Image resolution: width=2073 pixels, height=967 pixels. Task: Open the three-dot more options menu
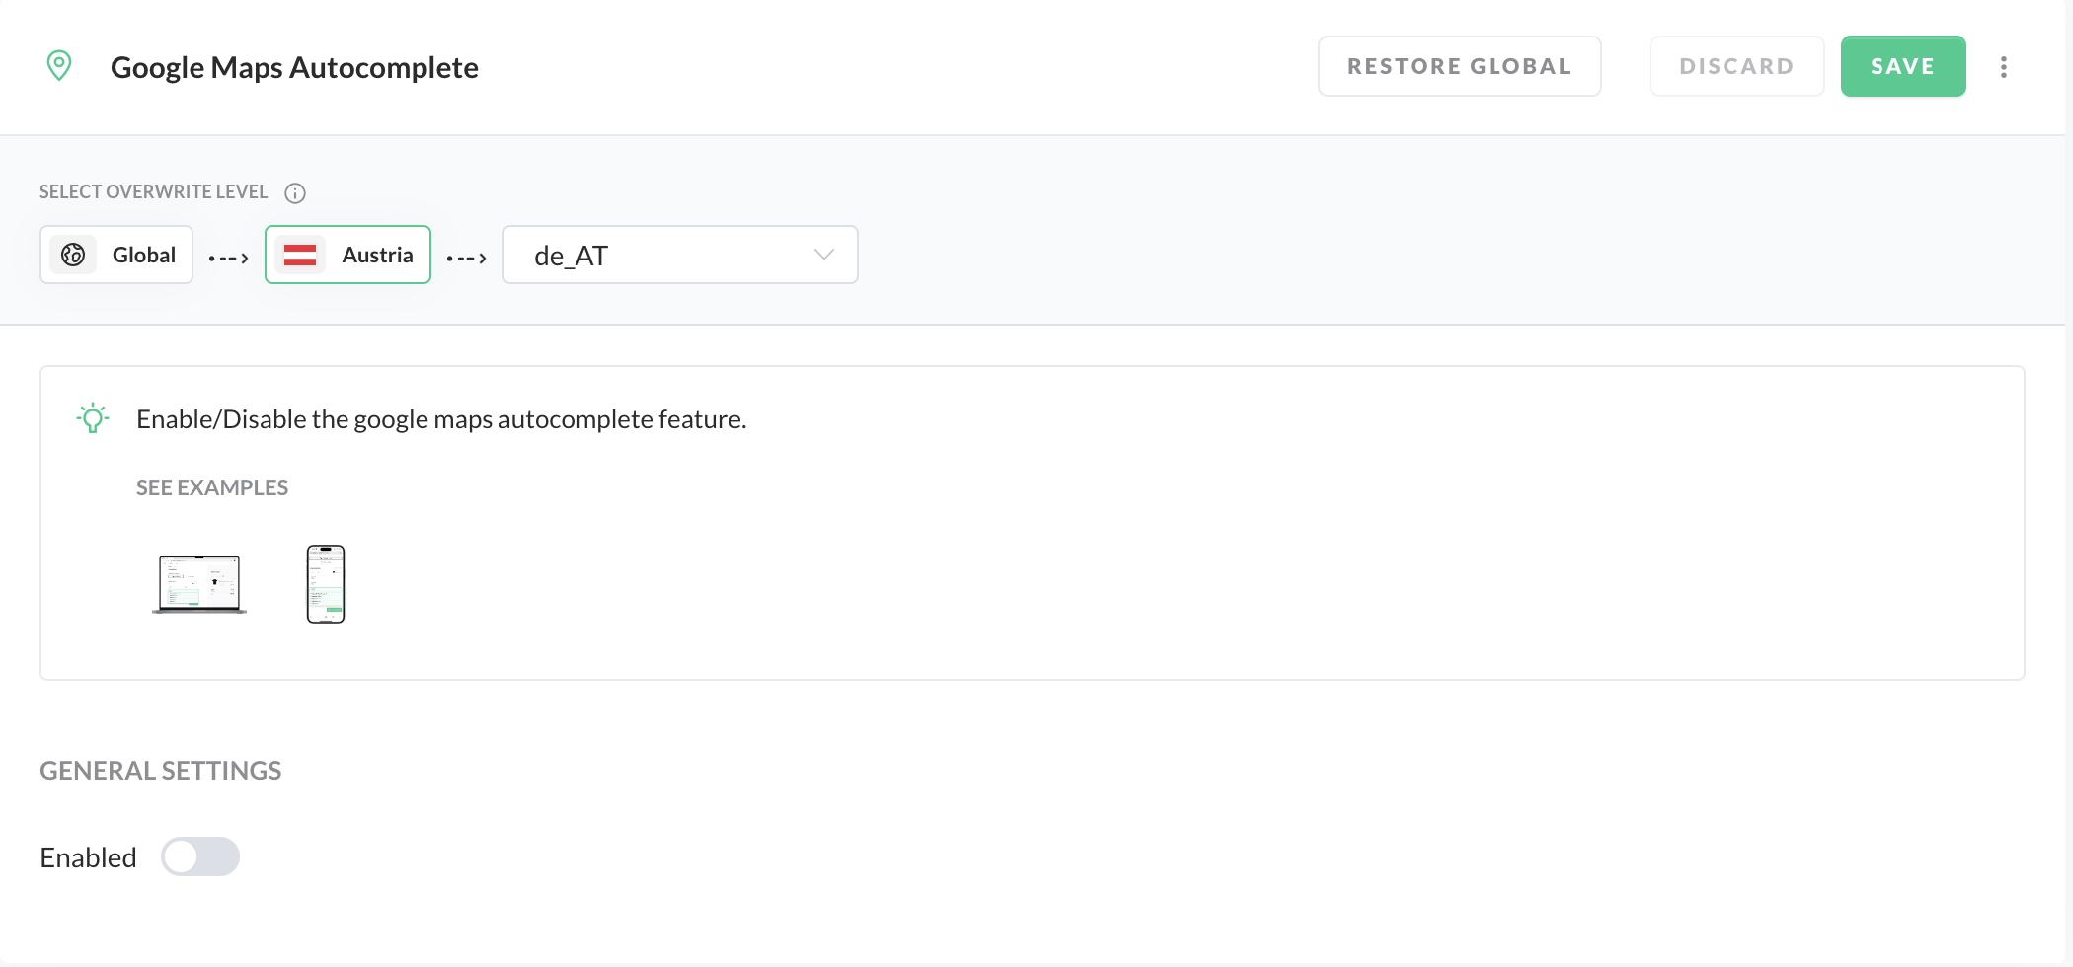[x=2003, y=67]
